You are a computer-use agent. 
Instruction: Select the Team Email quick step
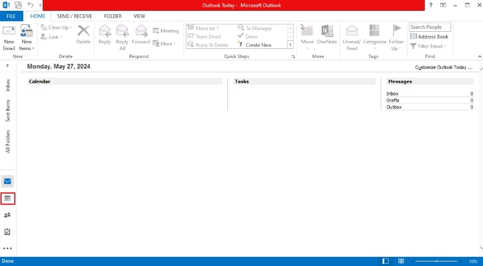pyautogui.click(x=204, y=36)
